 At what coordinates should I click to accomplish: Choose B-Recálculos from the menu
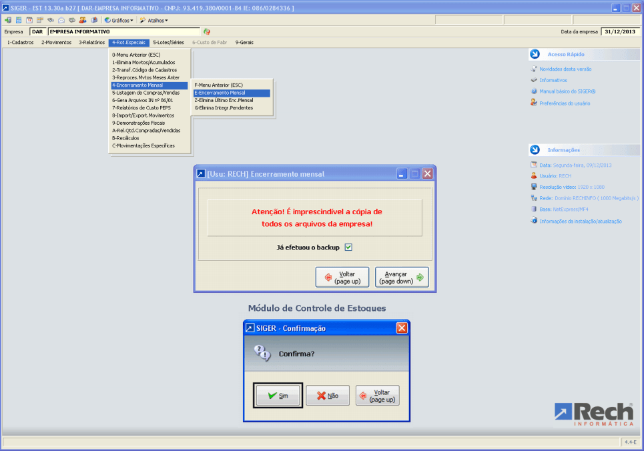[149, 138]
